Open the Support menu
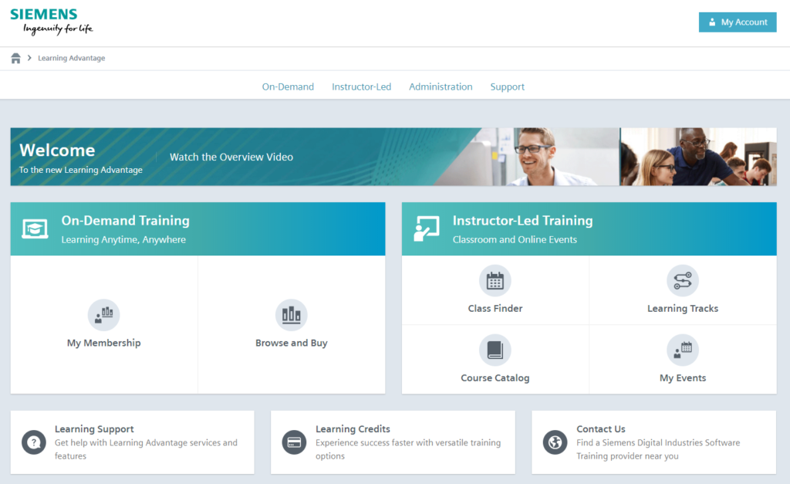 point(508,86)
